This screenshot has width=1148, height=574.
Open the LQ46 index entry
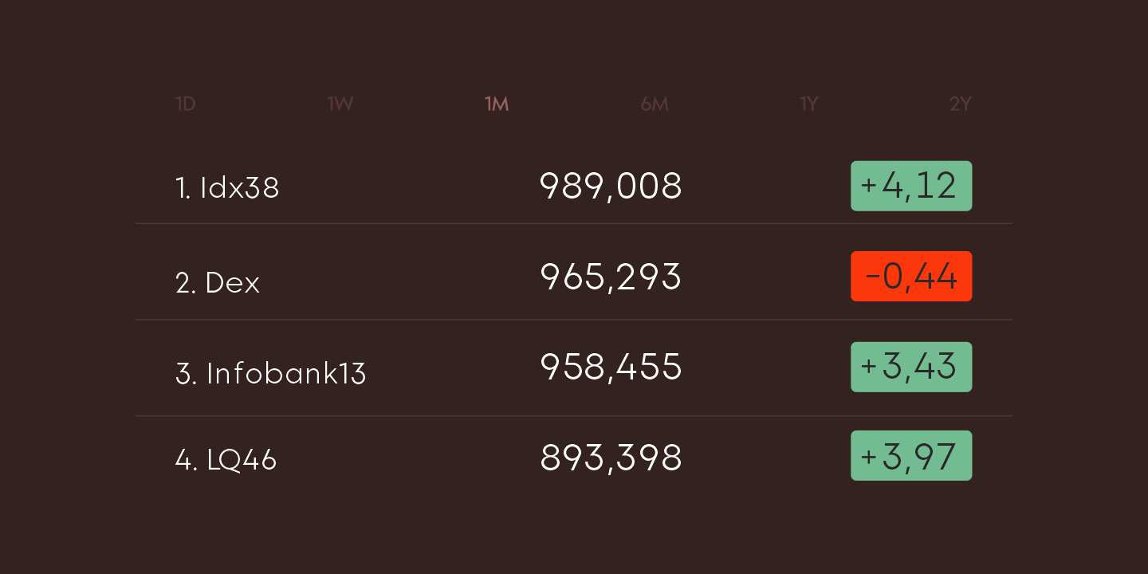pos(226,460)
